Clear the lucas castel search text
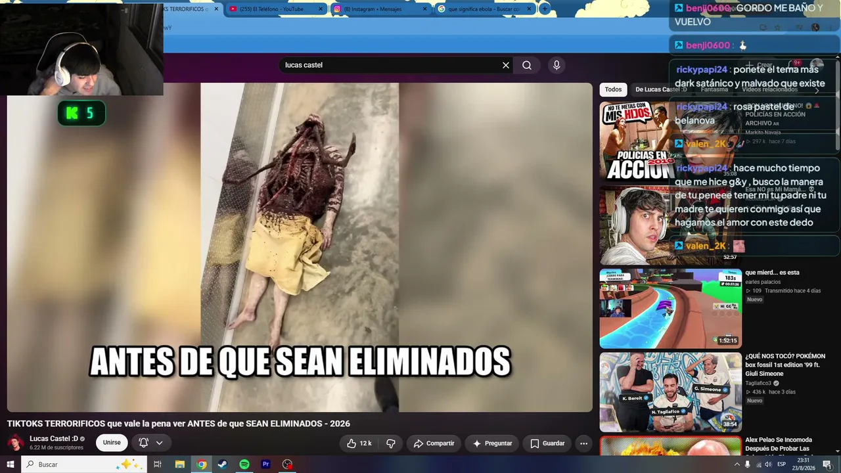The image size is (841, 473). coord(506,65)
